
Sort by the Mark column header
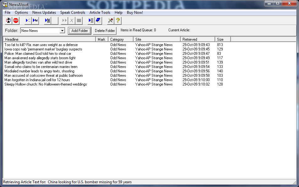(102, 39)
